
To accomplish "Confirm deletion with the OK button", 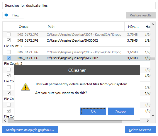I will coord(93,111).
